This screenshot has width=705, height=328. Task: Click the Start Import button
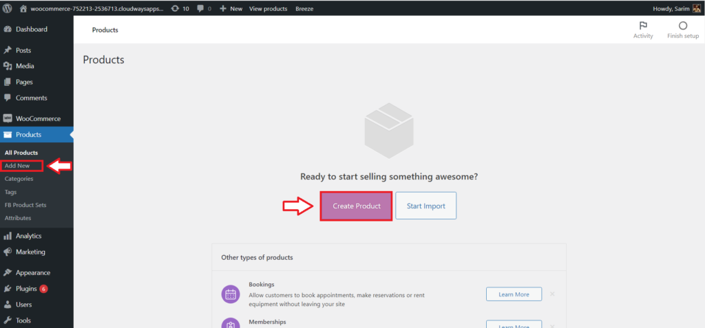click(x=425, y=206)
